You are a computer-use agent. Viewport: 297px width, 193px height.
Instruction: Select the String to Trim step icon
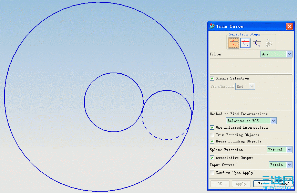coord(233,43)
